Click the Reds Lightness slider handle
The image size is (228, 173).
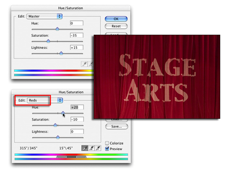58,137
